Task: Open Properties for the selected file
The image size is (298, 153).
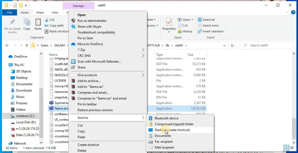Action: [169, 25]
